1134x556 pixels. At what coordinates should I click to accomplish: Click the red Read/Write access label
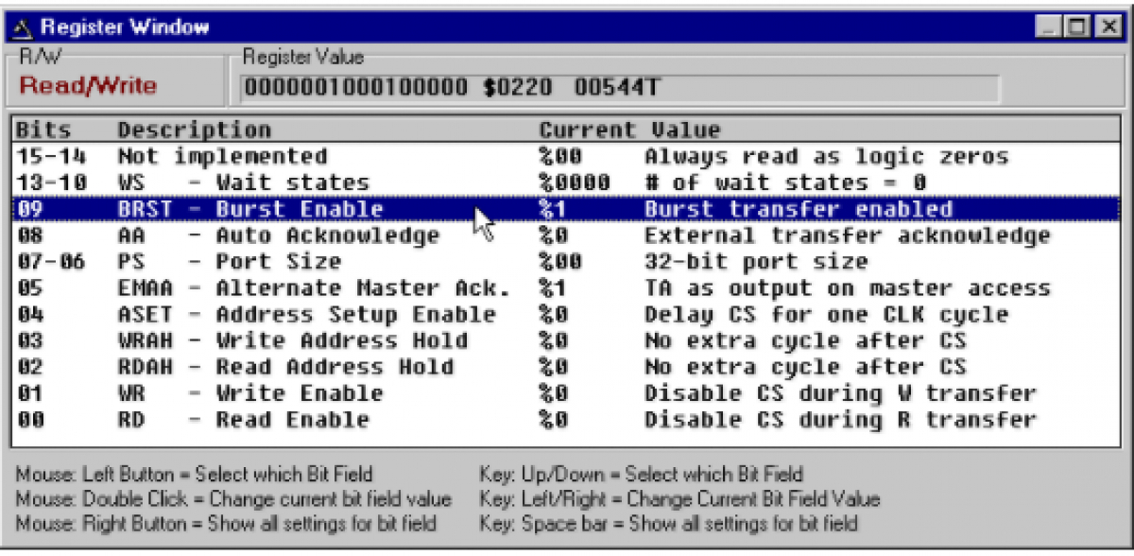(88, 86)
